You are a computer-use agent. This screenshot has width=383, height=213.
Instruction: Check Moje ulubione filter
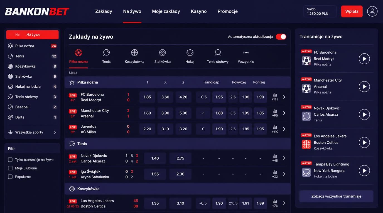(x=10, y=168)
